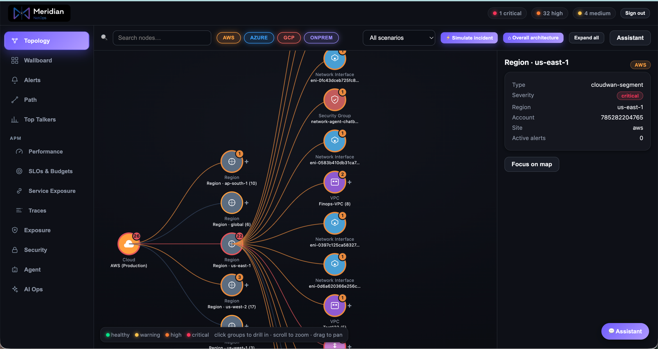658x349 pixels.
Task: Open the Traces page
Action: click(x=47, y=211)
